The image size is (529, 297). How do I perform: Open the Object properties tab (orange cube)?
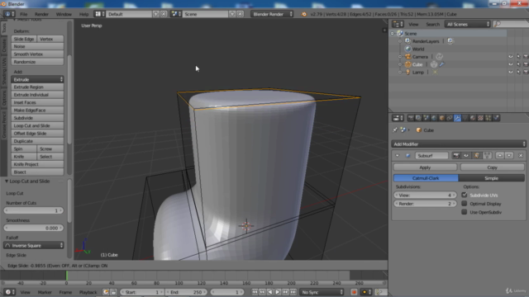click(x=441, y=118)
